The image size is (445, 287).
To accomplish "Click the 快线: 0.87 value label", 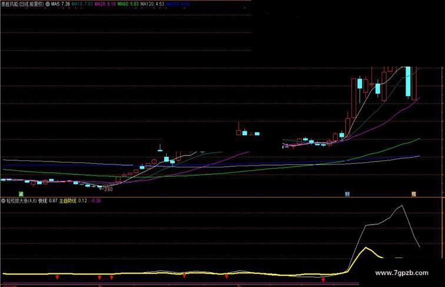I will tap(48, 200).
